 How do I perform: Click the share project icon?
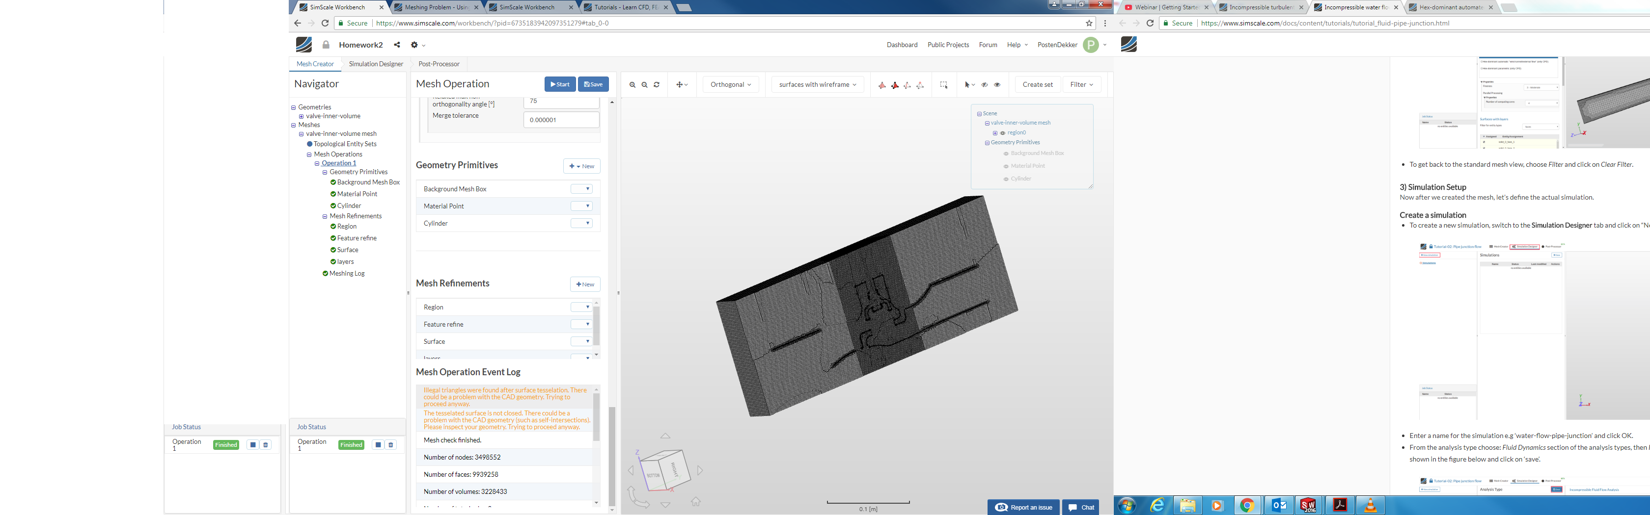(397, 45)
